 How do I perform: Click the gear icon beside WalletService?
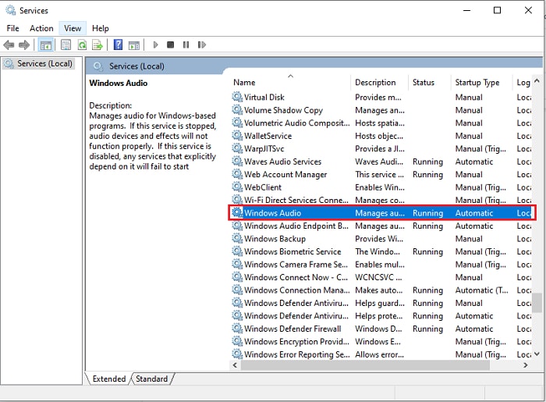[x=237, y=136]
